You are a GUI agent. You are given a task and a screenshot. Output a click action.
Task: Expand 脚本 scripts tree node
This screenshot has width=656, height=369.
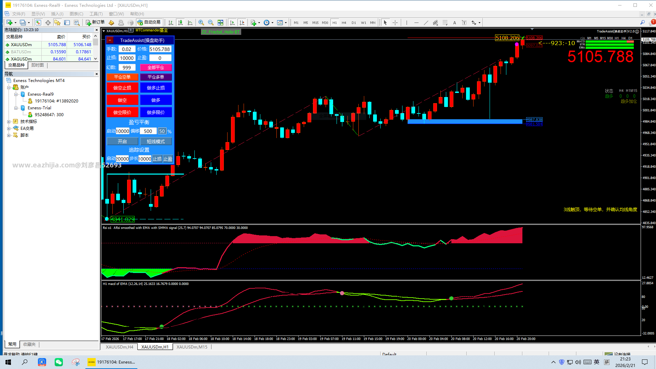coord(9,135)
